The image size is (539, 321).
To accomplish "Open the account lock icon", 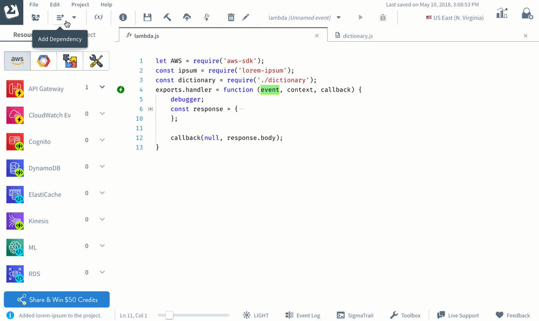I will (527, 13).
